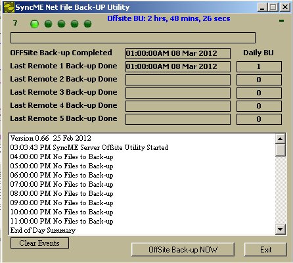Minimize the SyncME window
This screenshot has height=263, width=293.
(262, 7)
